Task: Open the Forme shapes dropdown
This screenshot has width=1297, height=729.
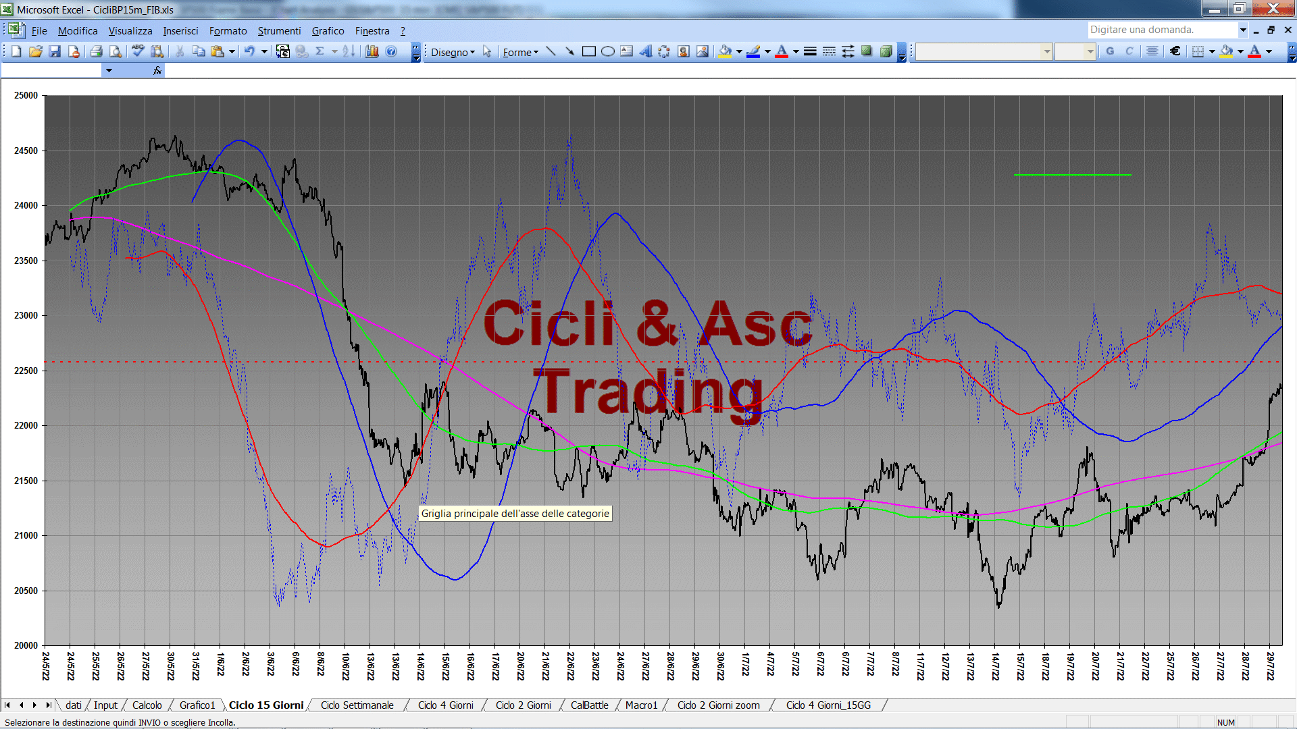Action: coord(520,52)
